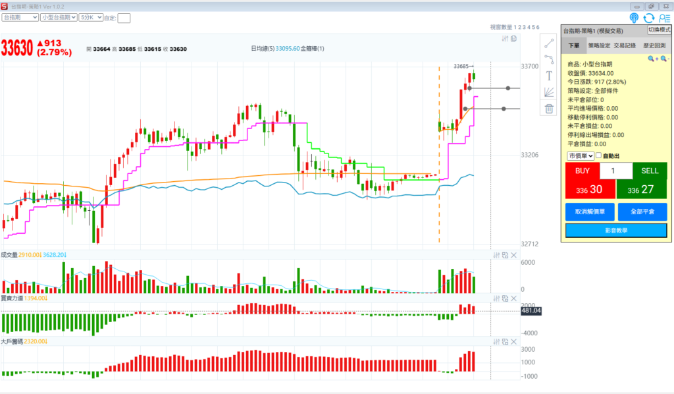
Task: Set window count to 2
Action: pyautogui.click(x=520, y=27)
